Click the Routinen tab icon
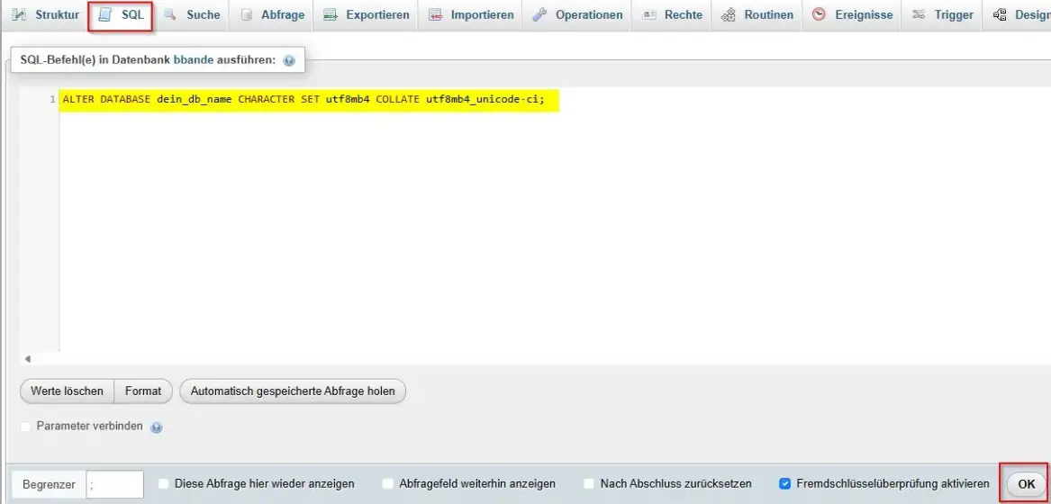1051x504 pixels. tap(729, 15)
